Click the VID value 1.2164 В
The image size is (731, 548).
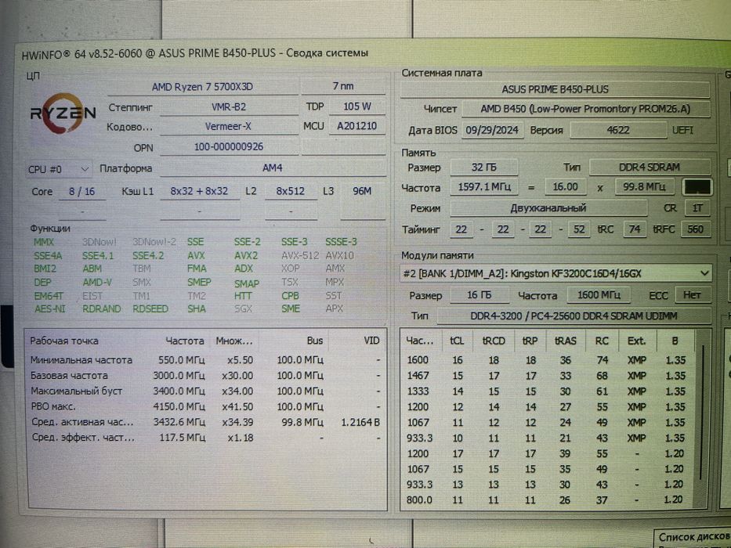click(x=360, y=422)
